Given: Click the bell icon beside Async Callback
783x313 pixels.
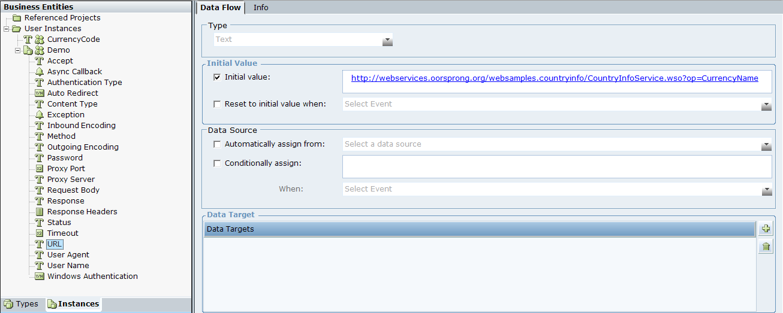Looking at the screenshot, I should 40,72.
